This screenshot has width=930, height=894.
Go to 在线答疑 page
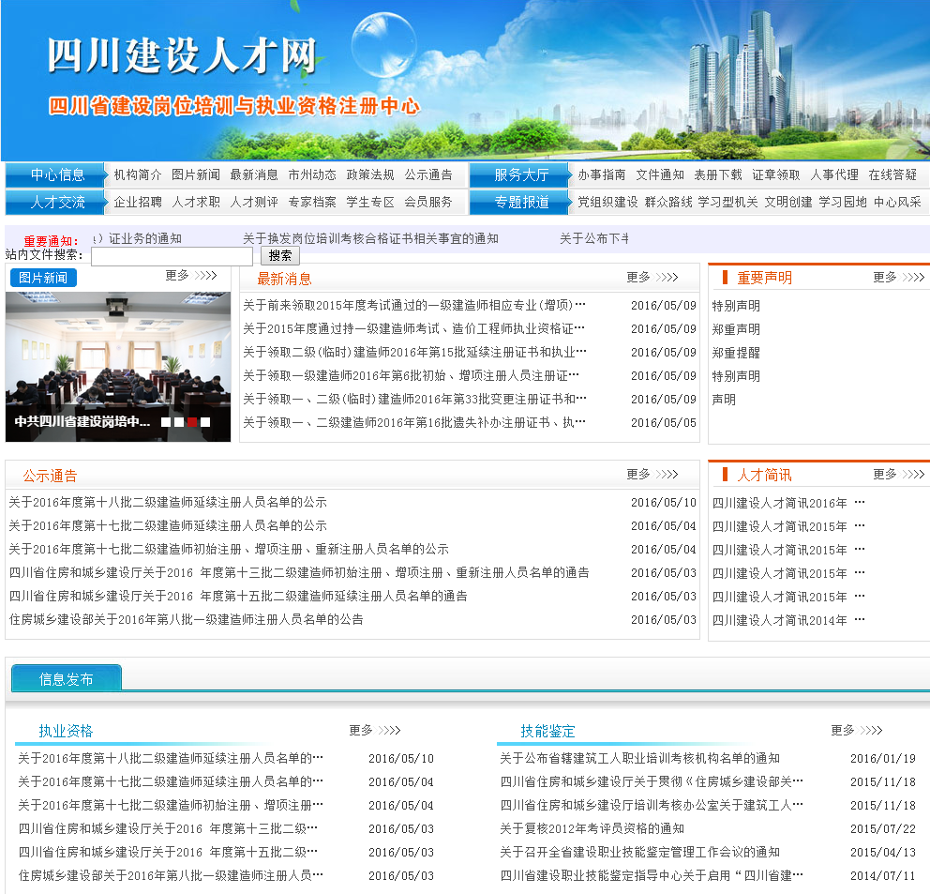[x=892, y=174]
